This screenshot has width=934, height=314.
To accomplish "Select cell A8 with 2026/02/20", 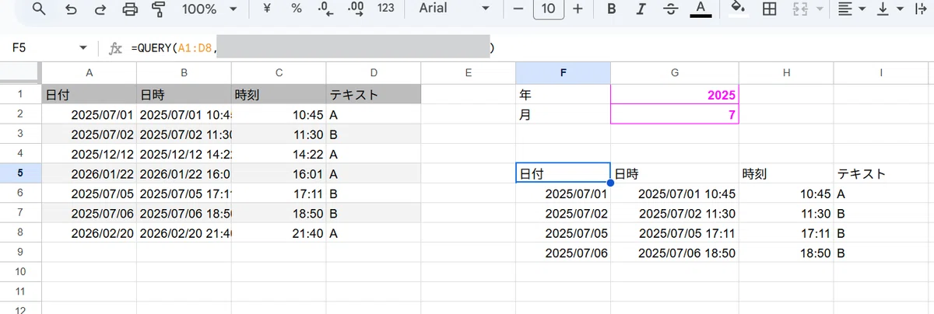I will coord(89,232).
